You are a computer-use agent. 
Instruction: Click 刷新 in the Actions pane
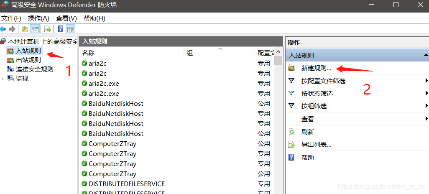[307, 132]
